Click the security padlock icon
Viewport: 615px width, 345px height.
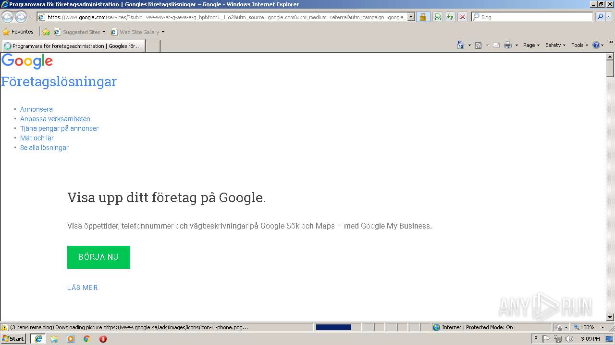click(x=423, y=17)
